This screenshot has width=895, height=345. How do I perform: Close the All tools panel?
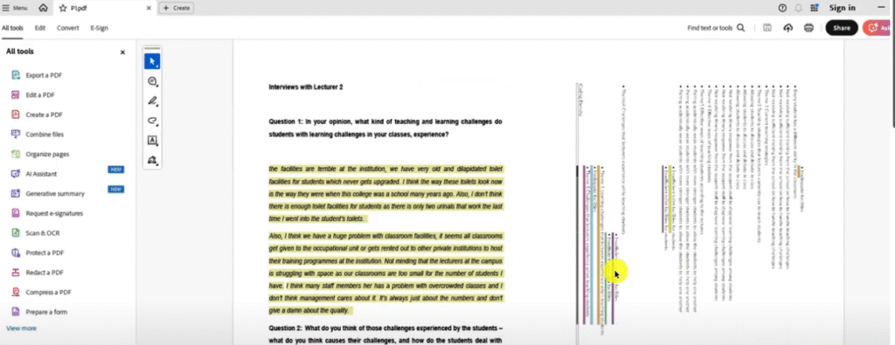[122, 52]
